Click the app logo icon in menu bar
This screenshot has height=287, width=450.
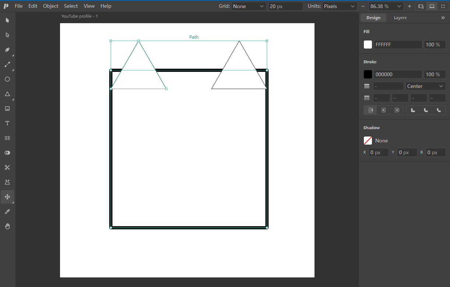(x=6, y=6)
